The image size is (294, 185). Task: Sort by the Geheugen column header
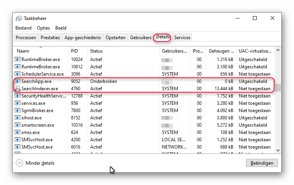pyautogui.click(x=221, y=51)
